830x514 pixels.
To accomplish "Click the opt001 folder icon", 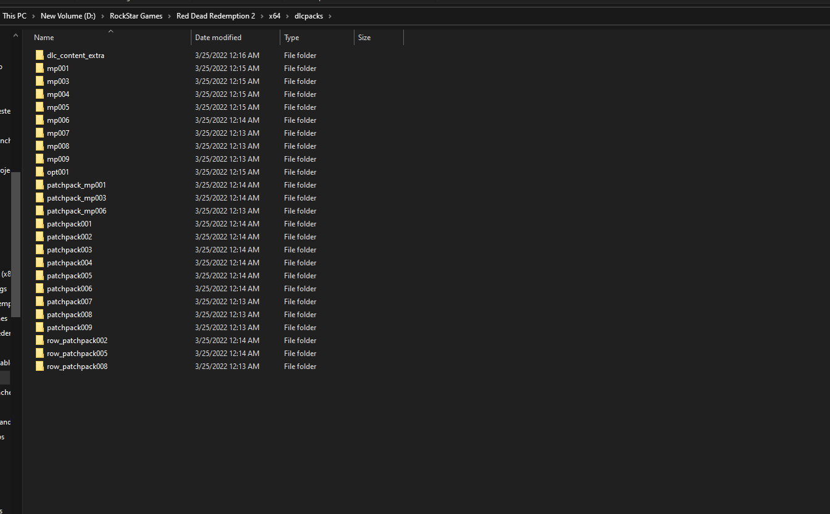I will (40, 172).
